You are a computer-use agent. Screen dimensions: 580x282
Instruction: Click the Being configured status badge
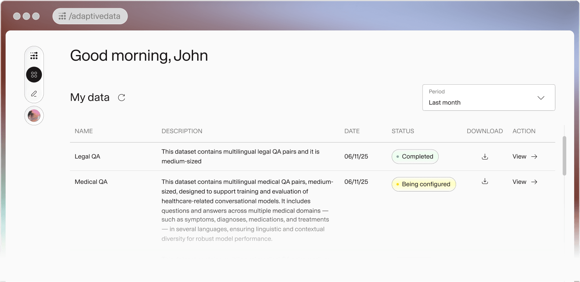(423, 184)
